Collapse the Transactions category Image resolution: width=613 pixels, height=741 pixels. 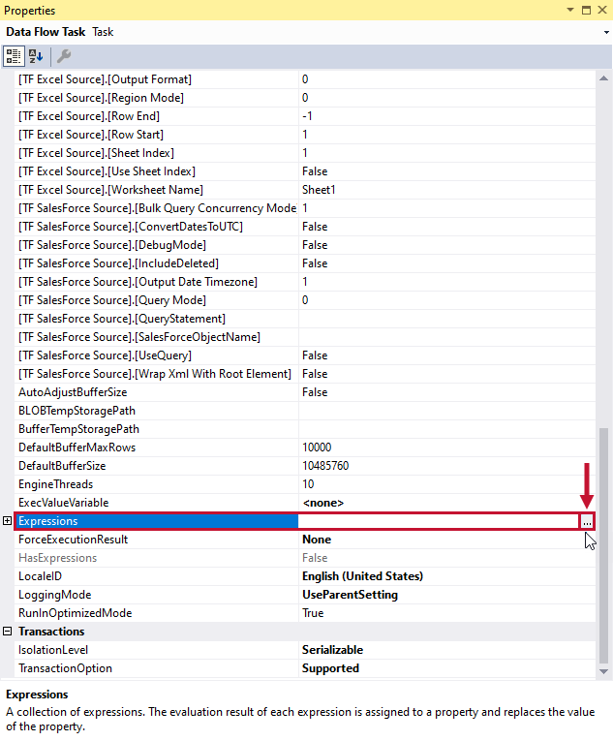point(7,632)
